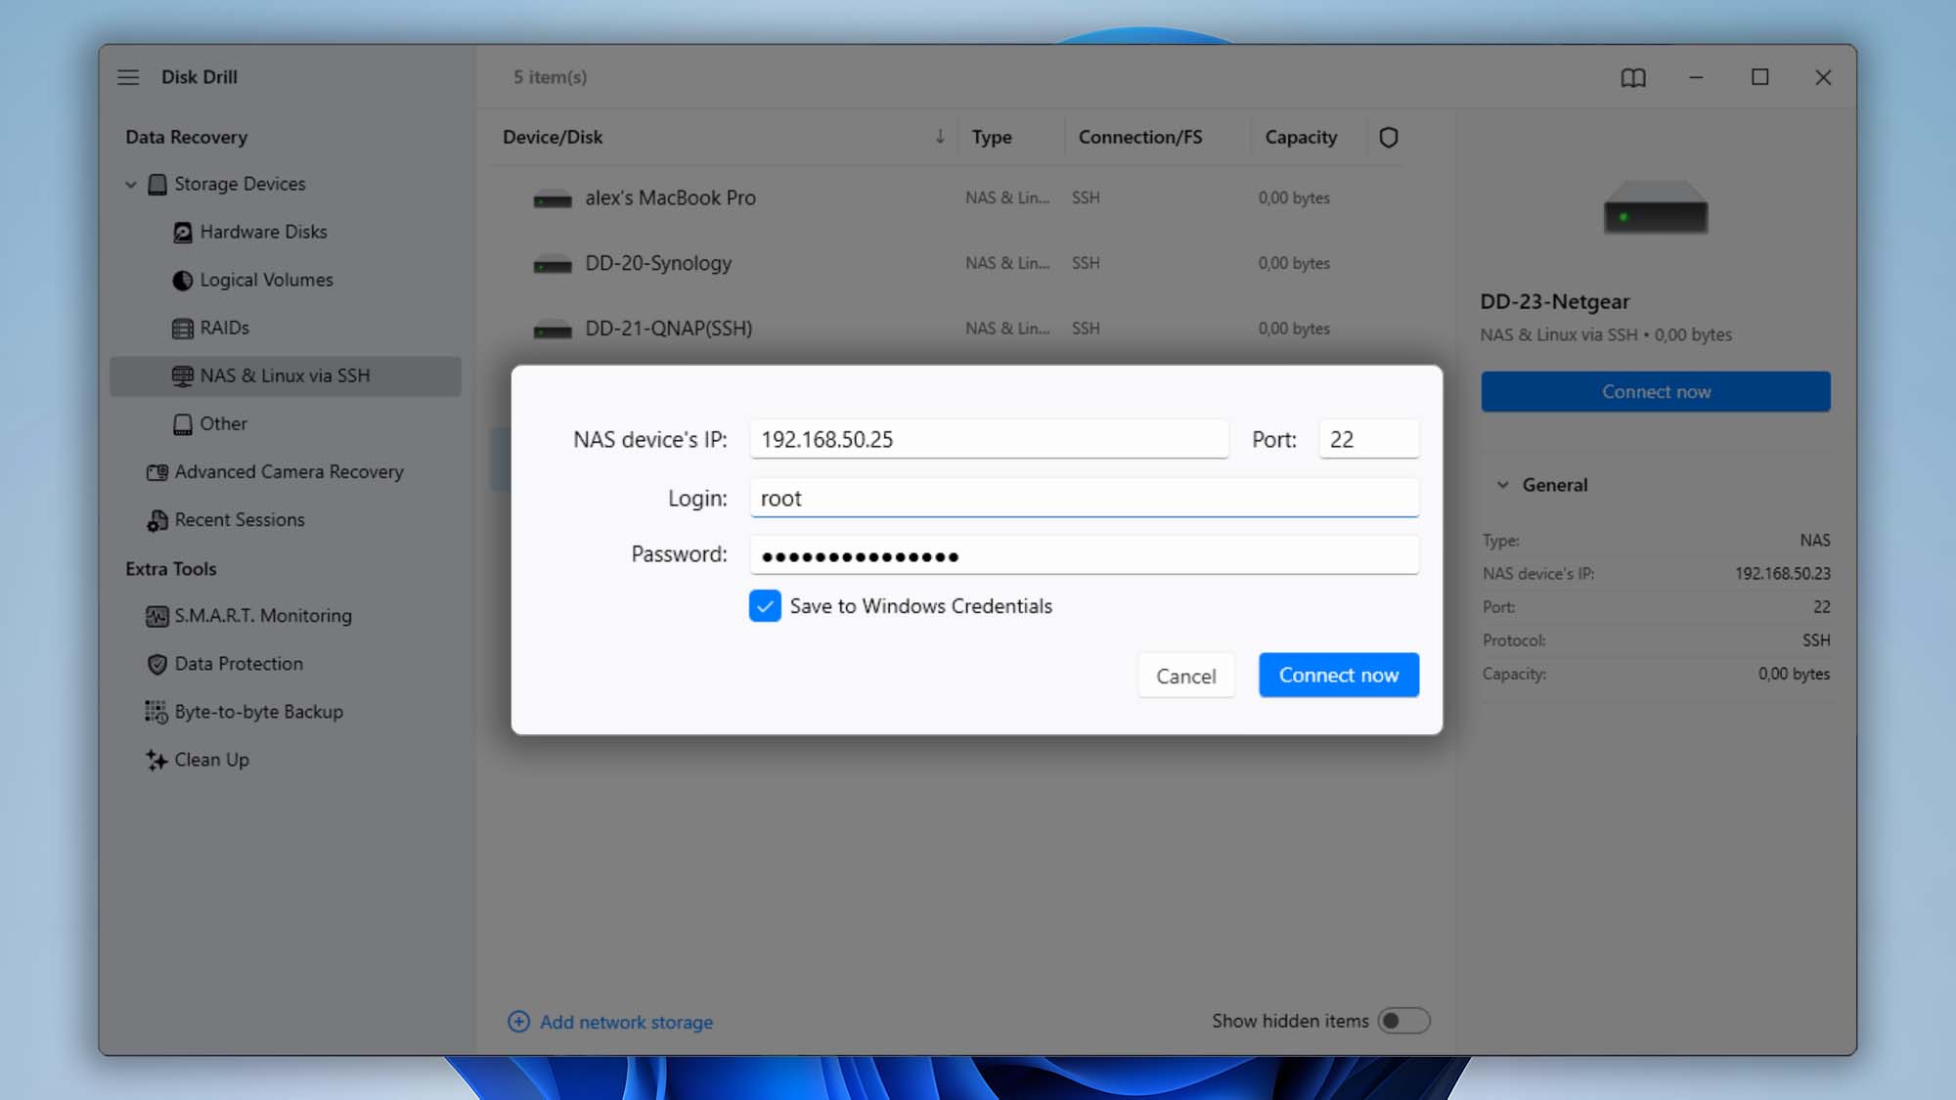1956x1100 pixels.
Task: Click the sort arrow in Device/Disk header
Action: coord(940,137)
